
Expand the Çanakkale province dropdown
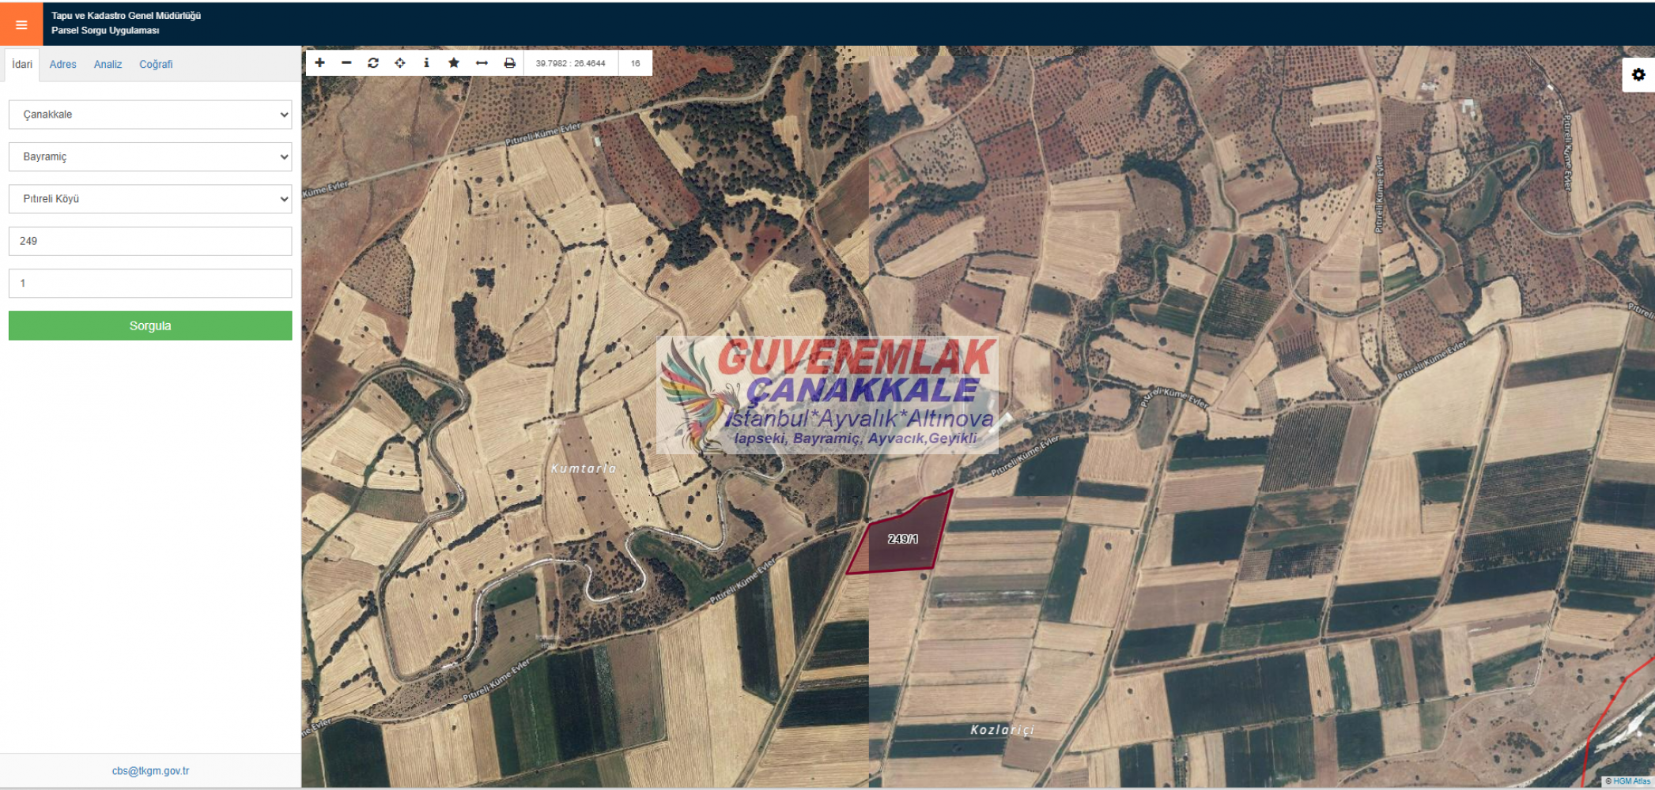[150, 115]
